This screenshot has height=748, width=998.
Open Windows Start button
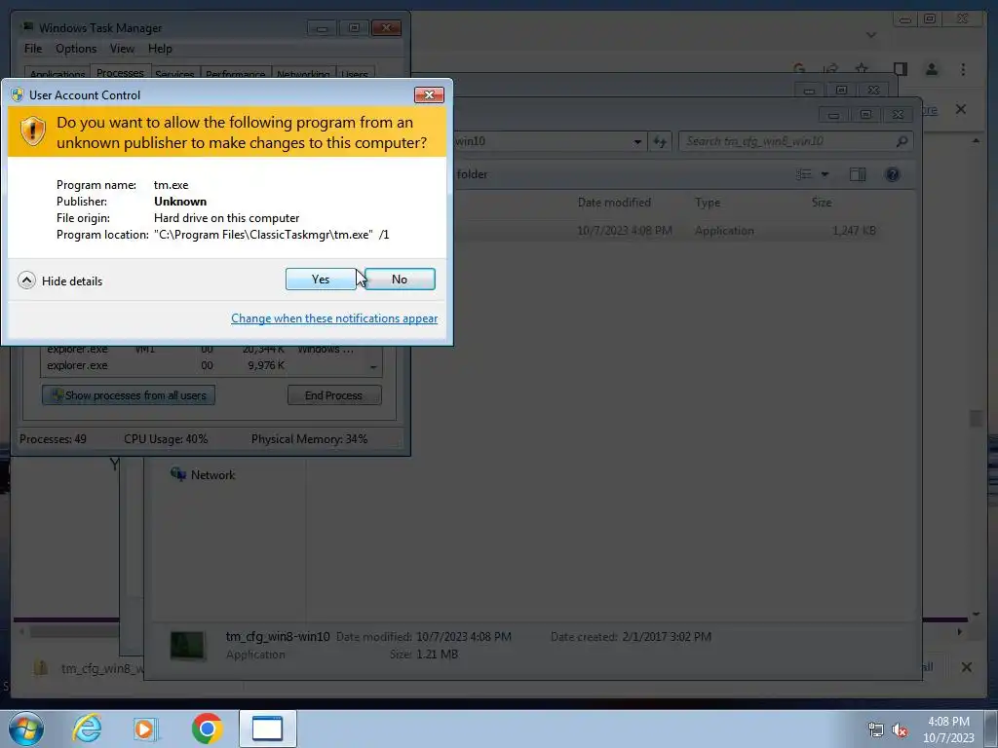(x=26, y=729)
